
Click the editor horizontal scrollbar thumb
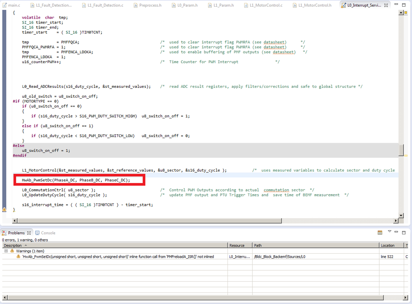[x=149, y=221]
